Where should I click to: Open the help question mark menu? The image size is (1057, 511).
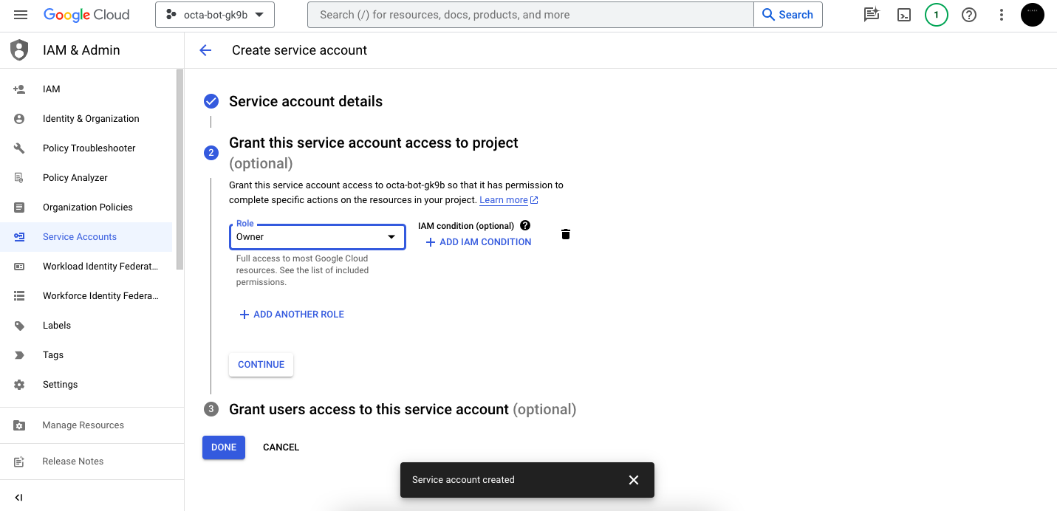click(x=969, y=15)
